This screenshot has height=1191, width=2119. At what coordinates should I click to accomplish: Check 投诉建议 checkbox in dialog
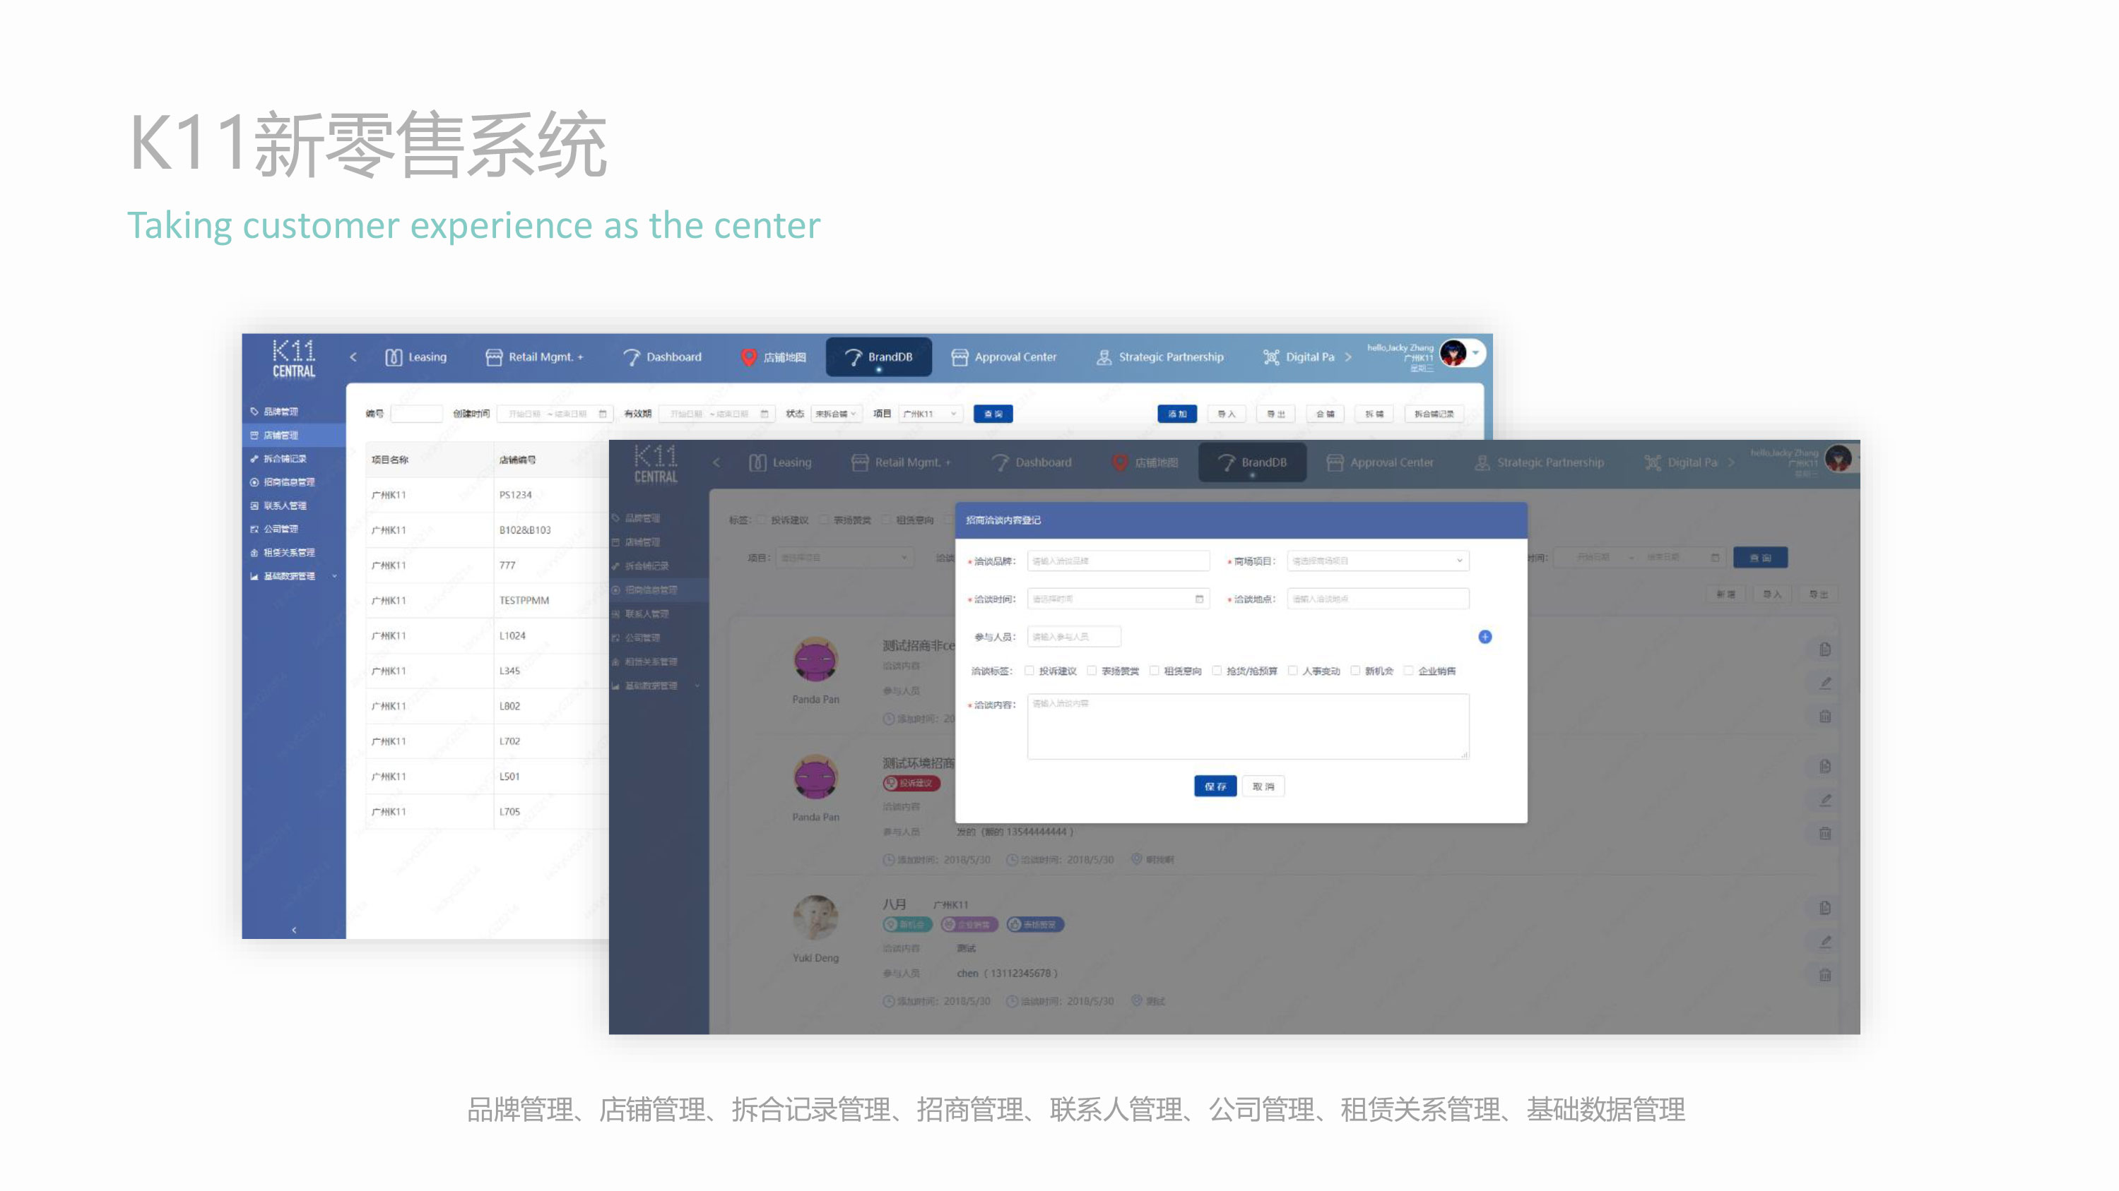(x=1029, y=671)
